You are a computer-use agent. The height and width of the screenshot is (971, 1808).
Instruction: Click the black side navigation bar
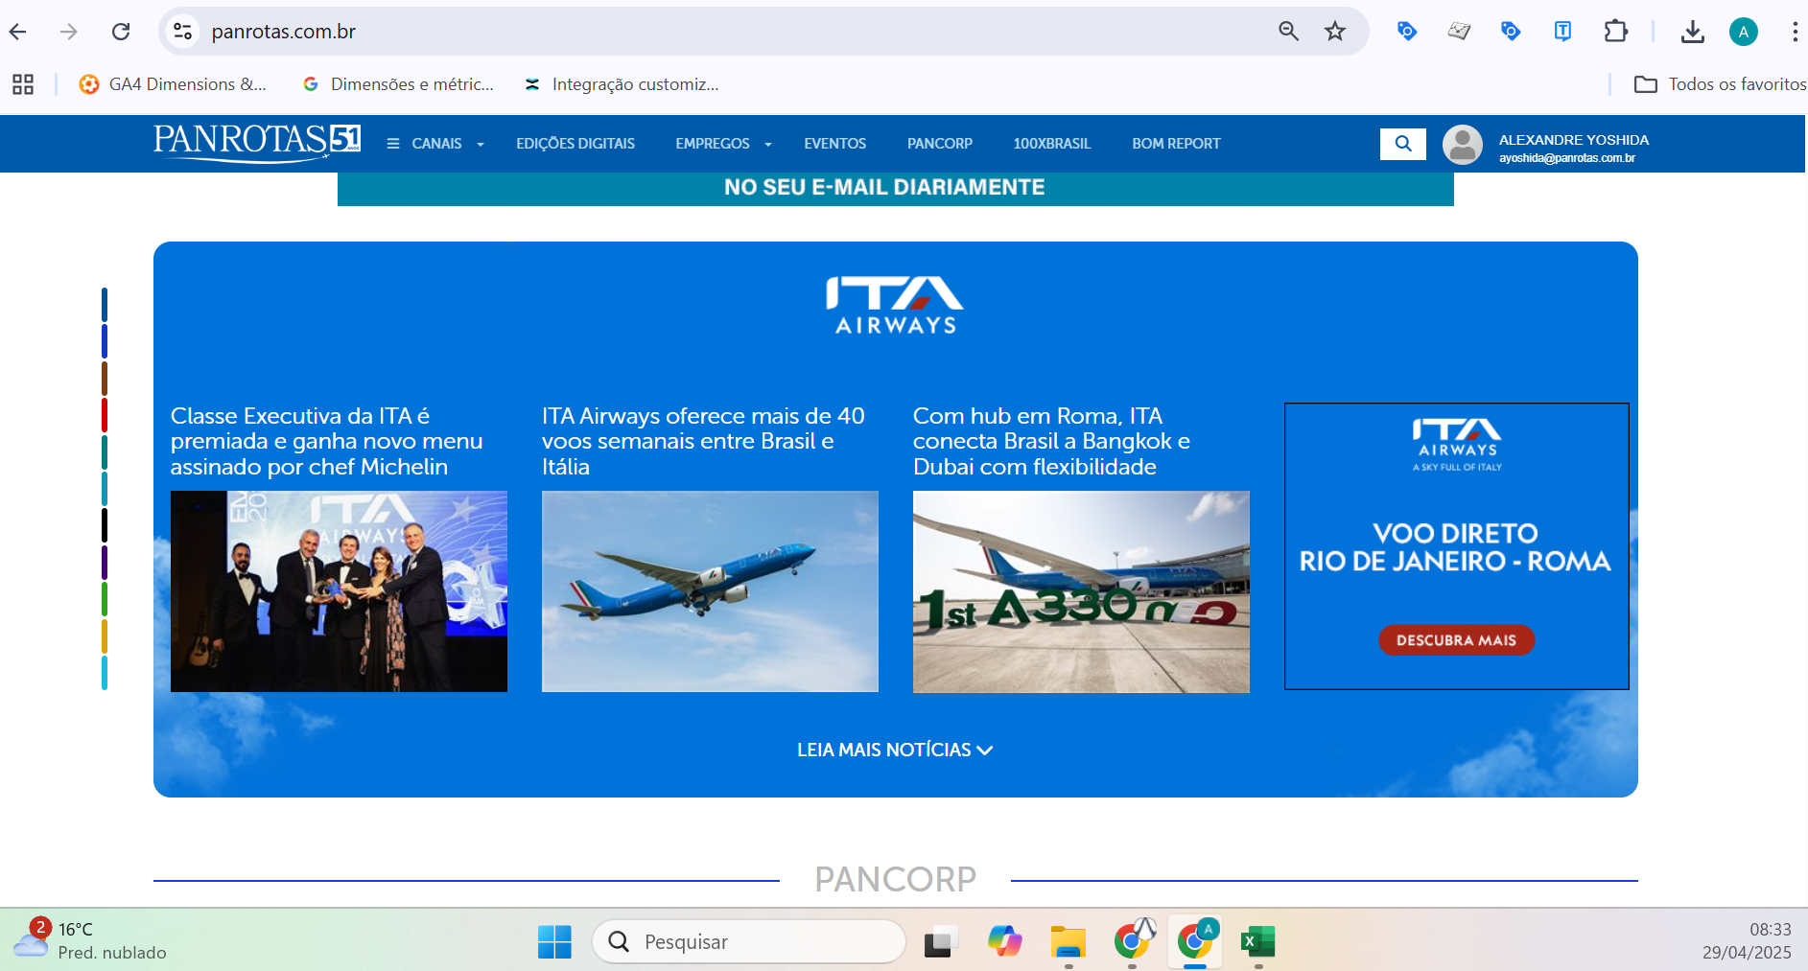(105, 525)
